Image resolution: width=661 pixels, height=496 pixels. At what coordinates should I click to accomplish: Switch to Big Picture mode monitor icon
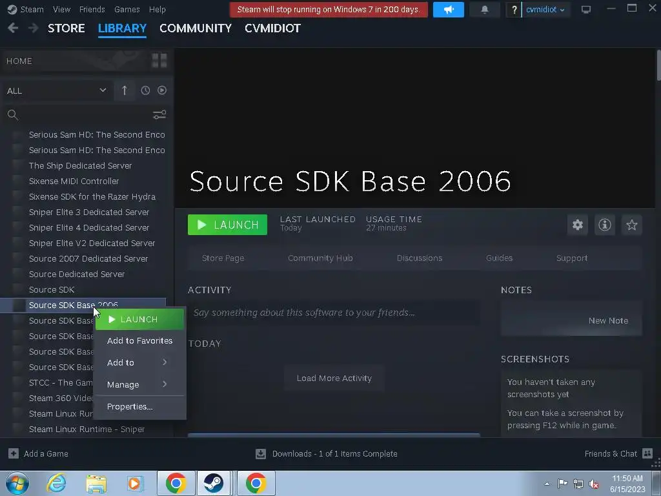586,9
